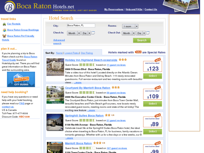The width and height of the screenshot is (204, 153).
Task: Click the dog icon beside Pet Friendly
Action: 4,36
